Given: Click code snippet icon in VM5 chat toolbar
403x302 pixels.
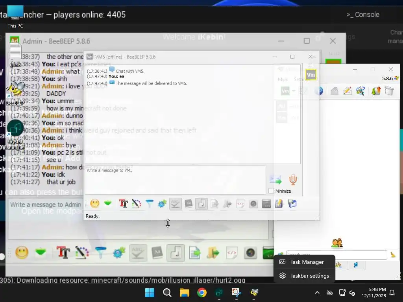Looking at the screenshot, I should coord(240,204).
